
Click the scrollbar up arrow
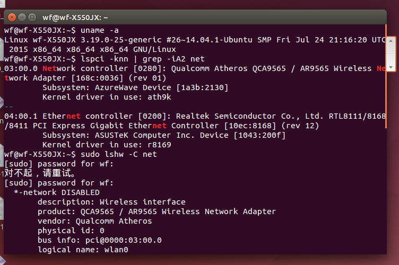[391, 41]
